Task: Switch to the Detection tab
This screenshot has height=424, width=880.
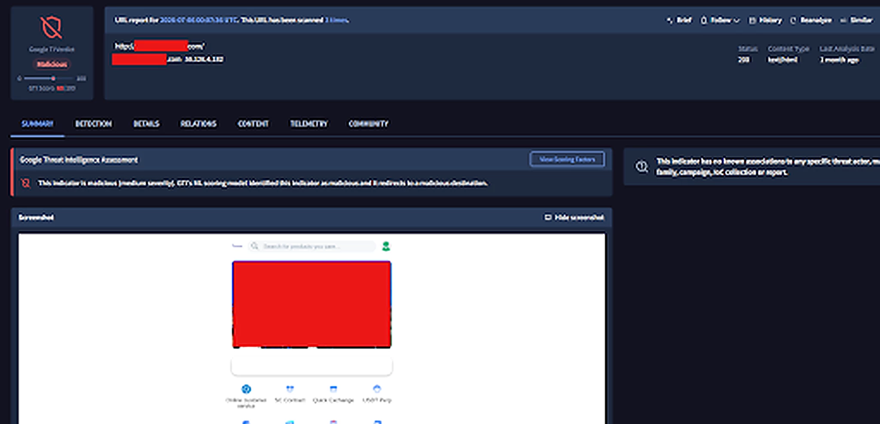Action: click(93, 124)
